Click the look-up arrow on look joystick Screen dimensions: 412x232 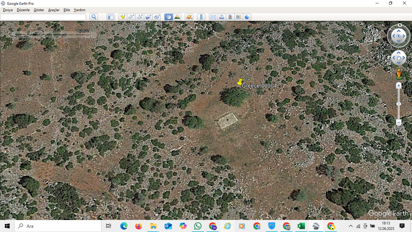(399, 31)
